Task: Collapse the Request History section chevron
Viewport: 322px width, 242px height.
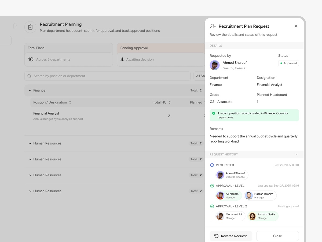Action: point(297,155)
